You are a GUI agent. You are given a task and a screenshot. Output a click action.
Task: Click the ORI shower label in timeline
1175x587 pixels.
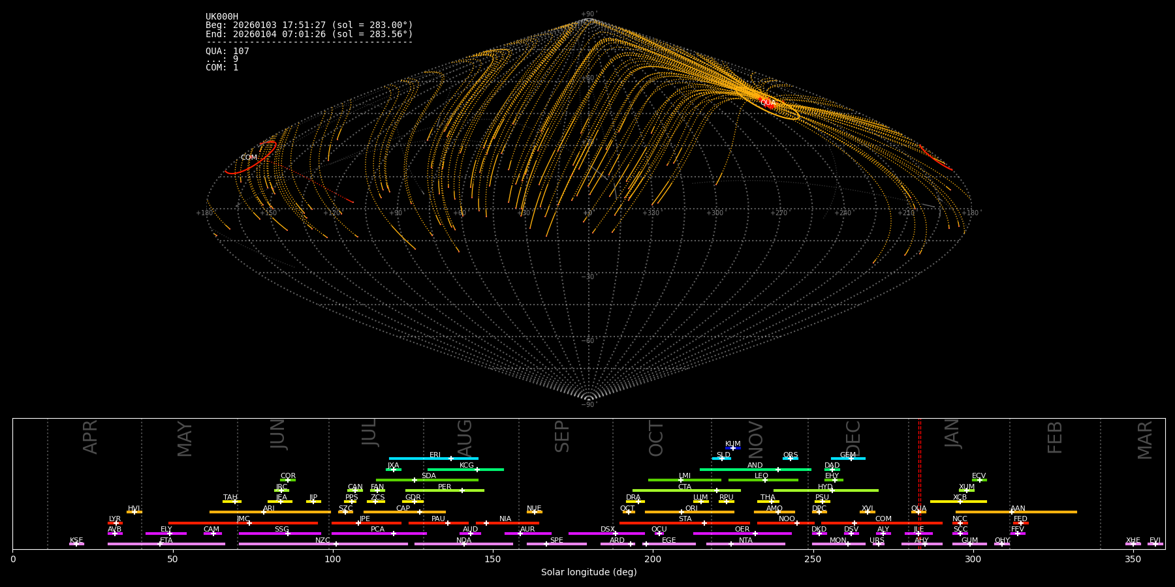pyautogui.click(x=691, y=508)
